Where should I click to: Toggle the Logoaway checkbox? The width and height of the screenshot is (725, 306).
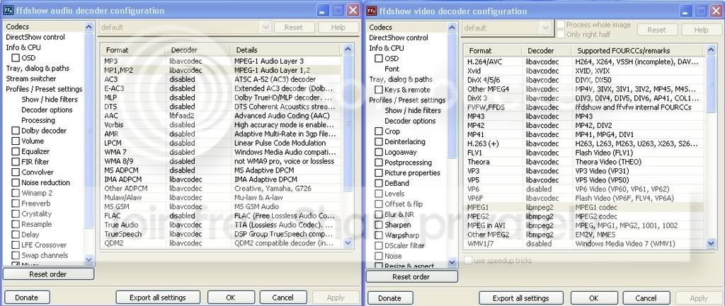click(x=379, y=153)
